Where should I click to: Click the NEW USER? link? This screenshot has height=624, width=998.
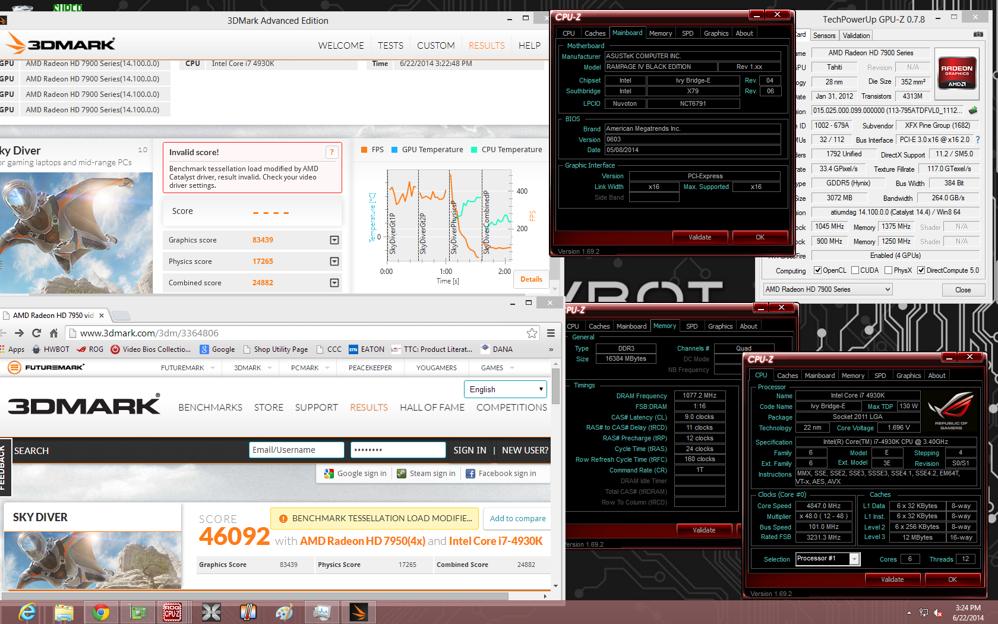pyautogui.click(x=525, y=450)
